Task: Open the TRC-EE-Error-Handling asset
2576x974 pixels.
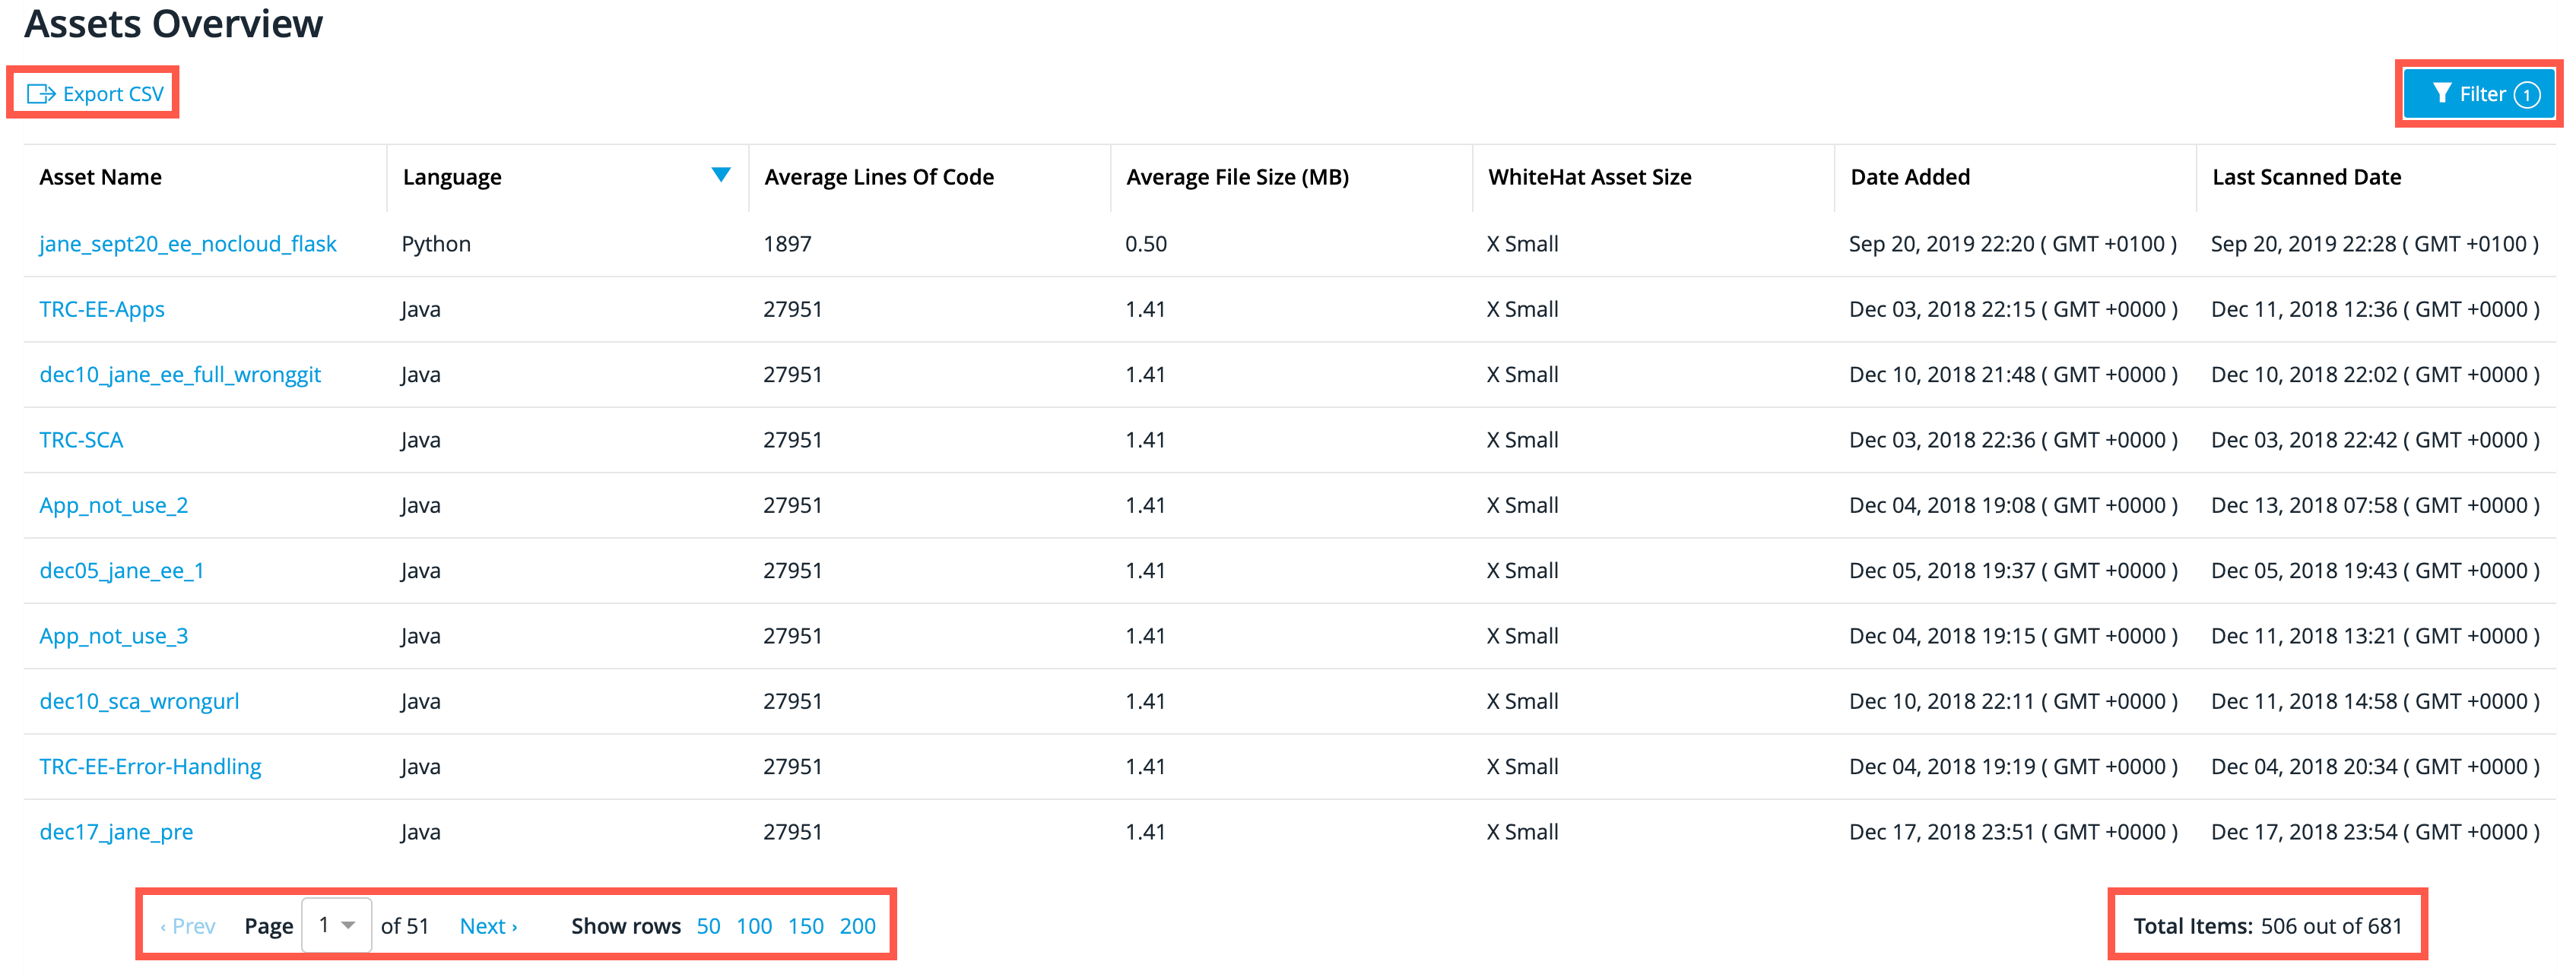Action: (x=150, y=767)
